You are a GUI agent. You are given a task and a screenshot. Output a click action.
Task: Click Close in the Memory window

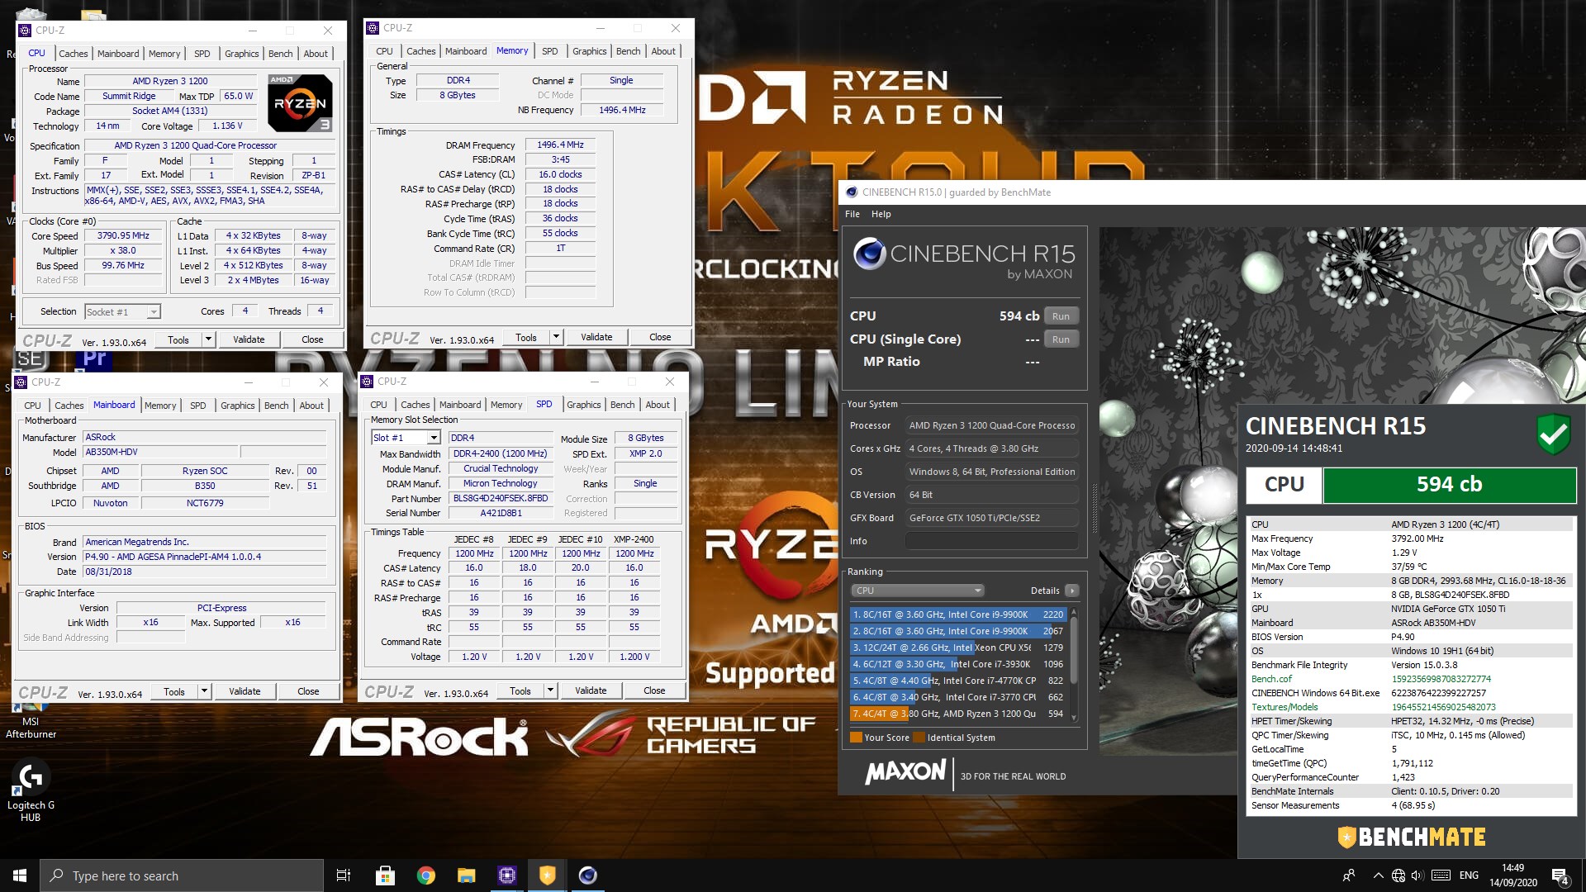pos(660,337)
